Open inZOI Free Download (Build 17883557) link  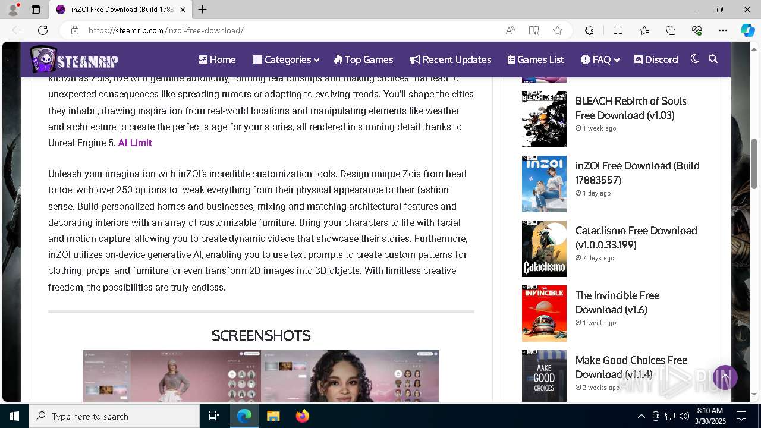click(637, 173)
